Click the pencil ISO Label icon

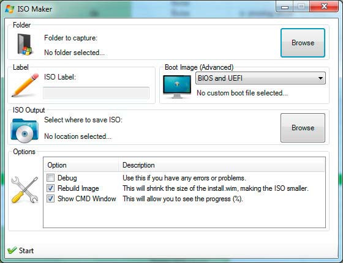tap(25, 85)
